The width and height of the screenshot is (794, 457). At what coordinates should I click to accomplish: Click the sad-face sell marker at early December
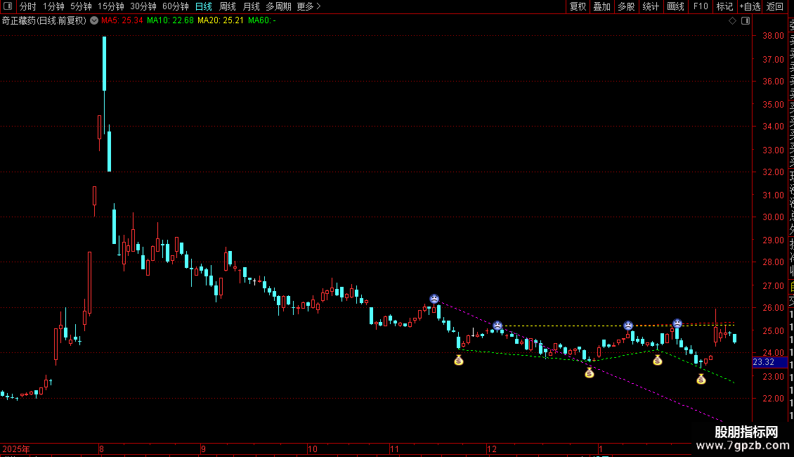coord(497,326)
